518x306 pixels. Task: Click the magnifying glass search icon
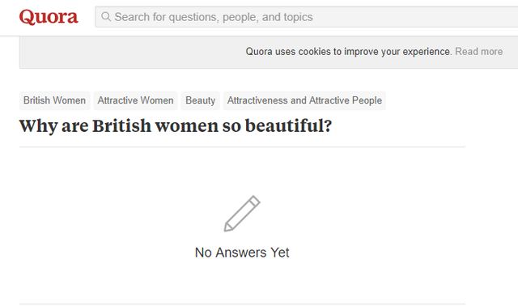coord(106,16)
